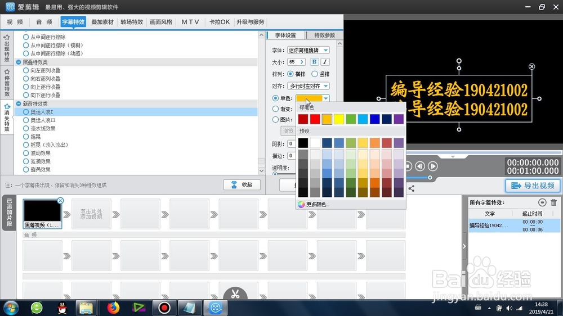Open the QQ penguin taskbar icon
Image resolution: width=563 pixels, height=316 pixels.
[x=62, y=308]
